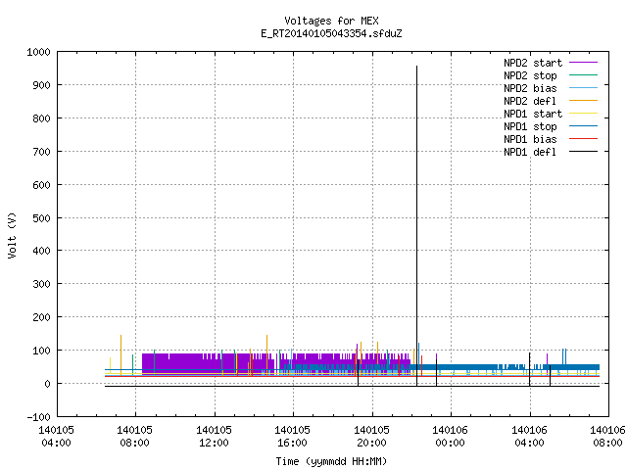Click the 'NPD2 defl' legend label
627x470 pixels.
click(x=530, y=101)
